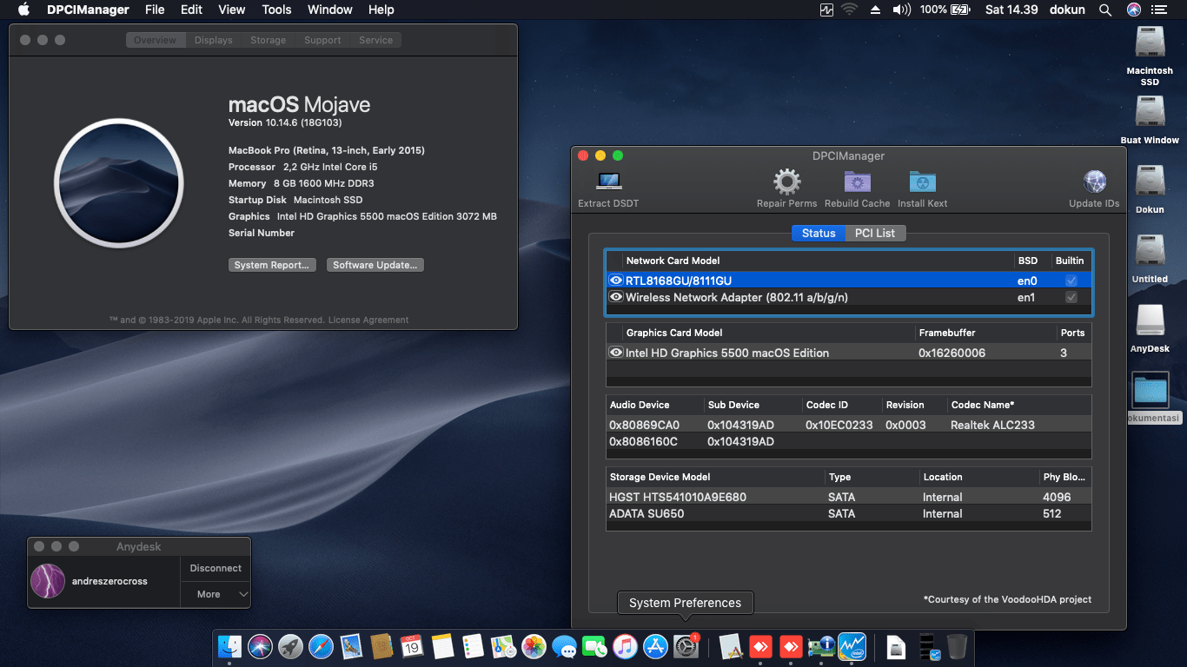The width and height of the screenshot is (1187, 667).
Task: Switch to Storage tab in About This Mac
Action: pyautogui.click(x=268, y=40)
